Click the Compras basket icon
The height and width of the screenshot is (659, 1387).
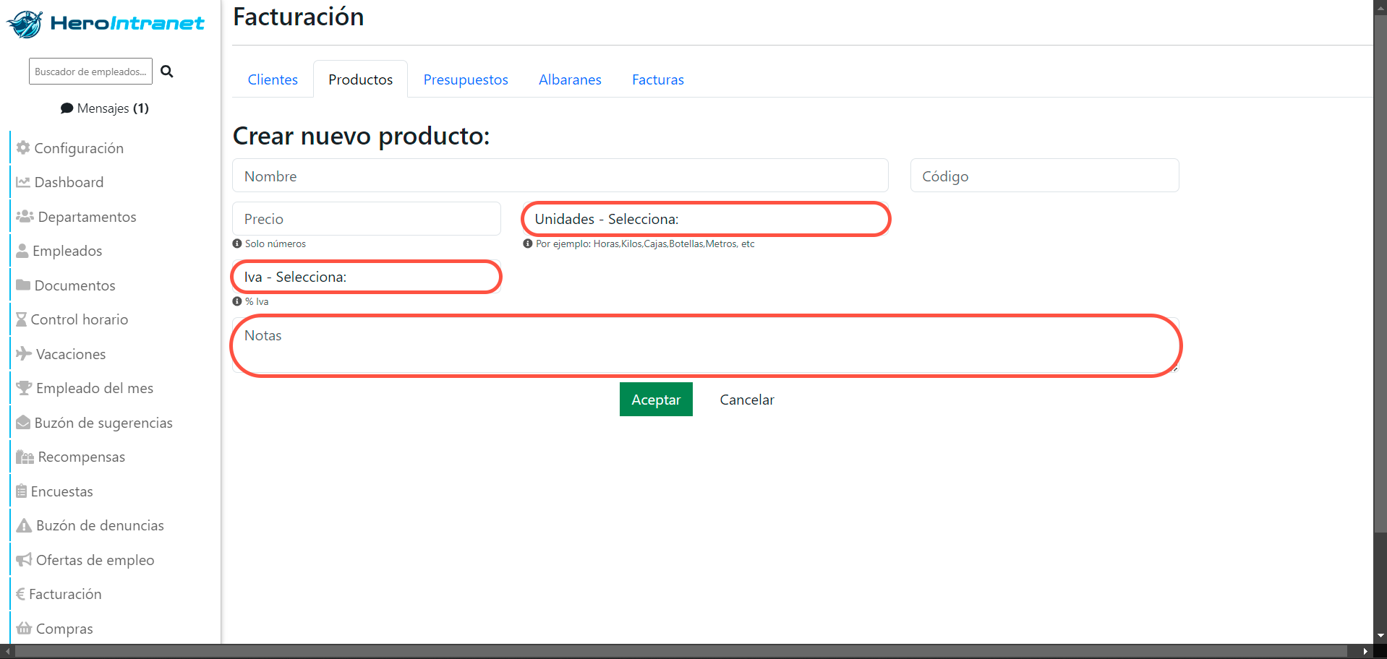click(24, 628)
